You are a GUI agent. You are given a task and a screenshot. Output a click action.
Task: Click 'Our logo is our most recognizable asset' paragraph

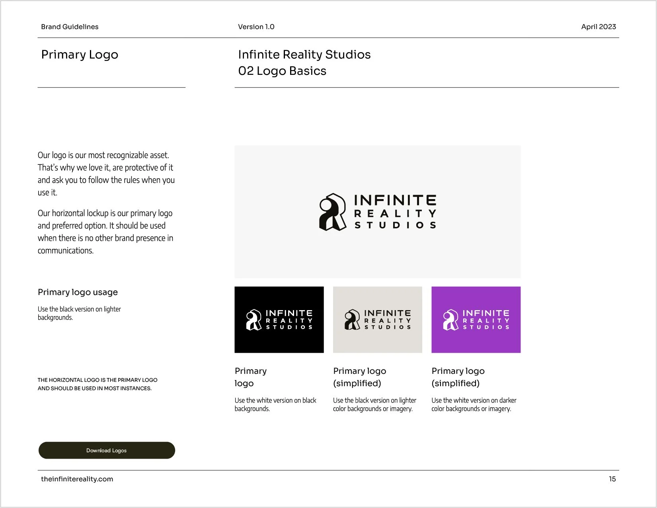pos(106,174)
